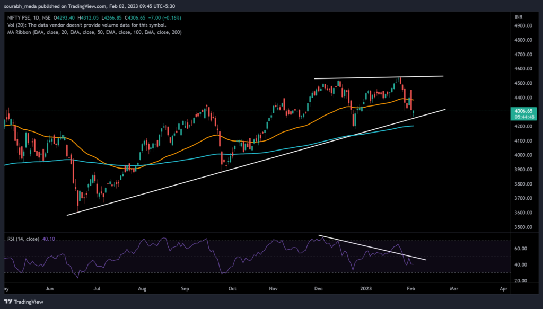Select the horizontal white resistance line near 4550
Image resolution: width=543 pixels, height=309 pixels.
tap(379, 77)
